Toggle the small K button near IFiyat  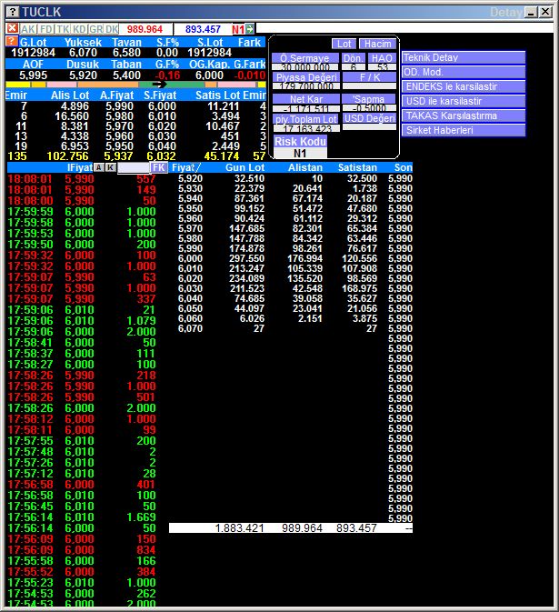coord(110,168)
